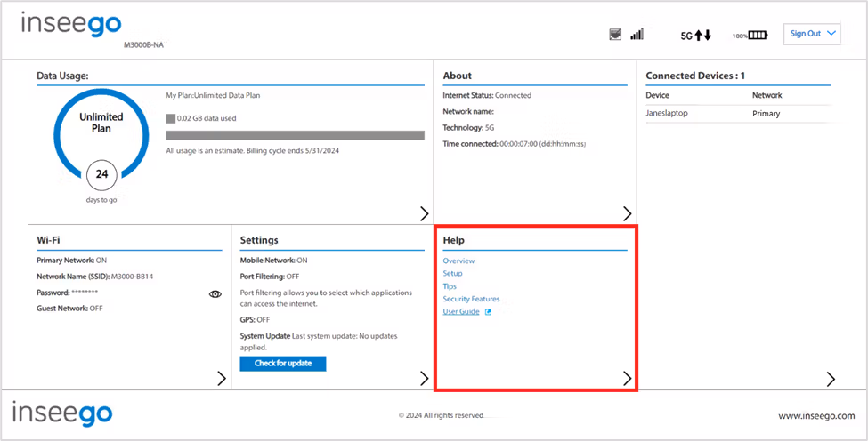This screenshot has width=868, height=441.
Task: Click the Inseego logo in the footer
Action: [62, 414]
